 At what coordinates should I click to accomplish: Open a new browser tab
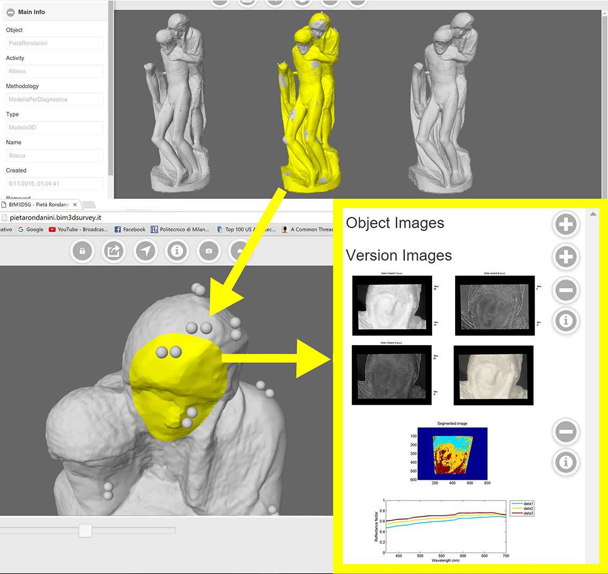(x=89, y=205)
